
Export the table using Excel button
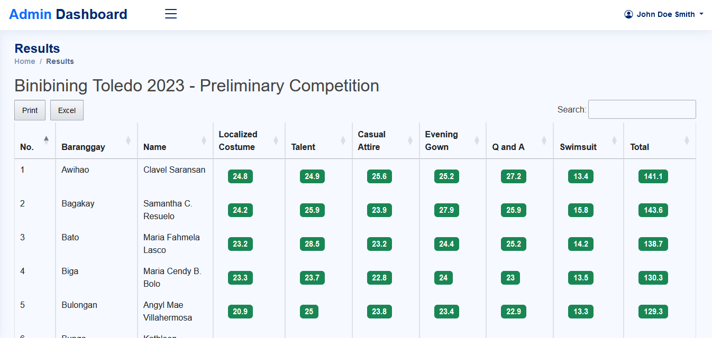[x=67, y=110]
